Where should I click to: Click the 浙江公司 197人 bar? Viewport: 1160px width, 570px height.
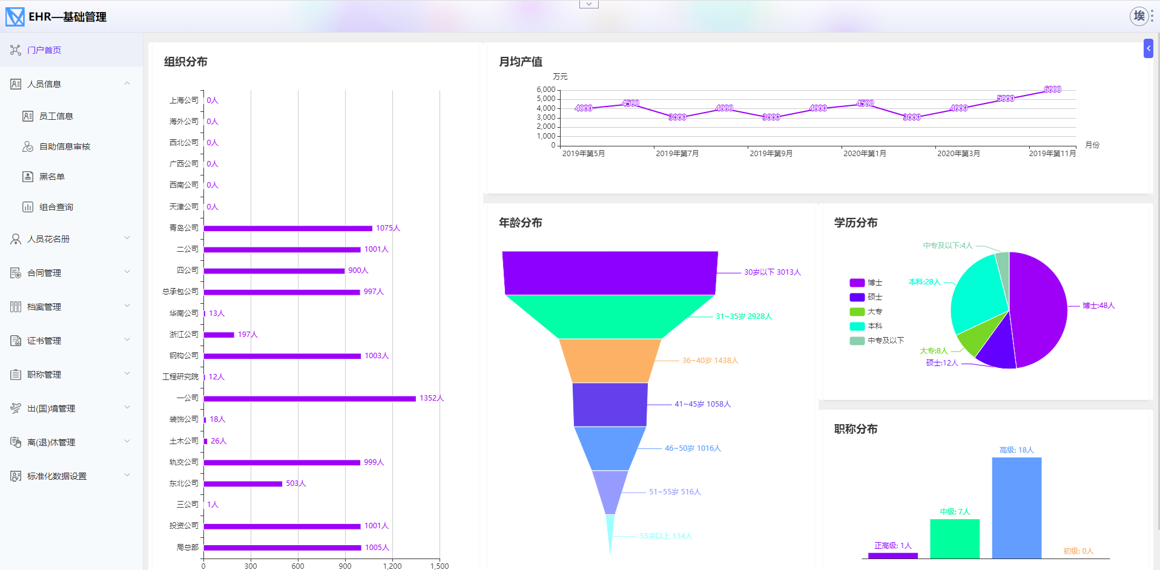tap(219, 335)
